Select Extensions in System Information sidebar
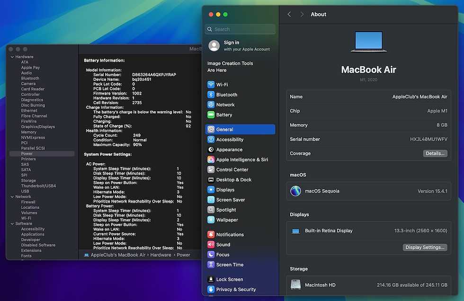The image size is (464, 301). click(x=31, y=250)
